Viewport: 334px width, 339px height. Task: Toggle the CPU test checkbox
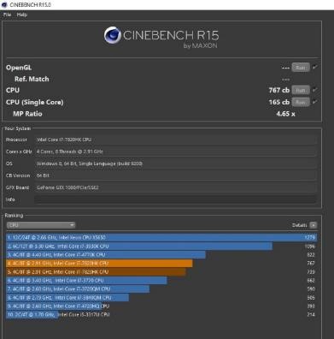pos(315,90)
